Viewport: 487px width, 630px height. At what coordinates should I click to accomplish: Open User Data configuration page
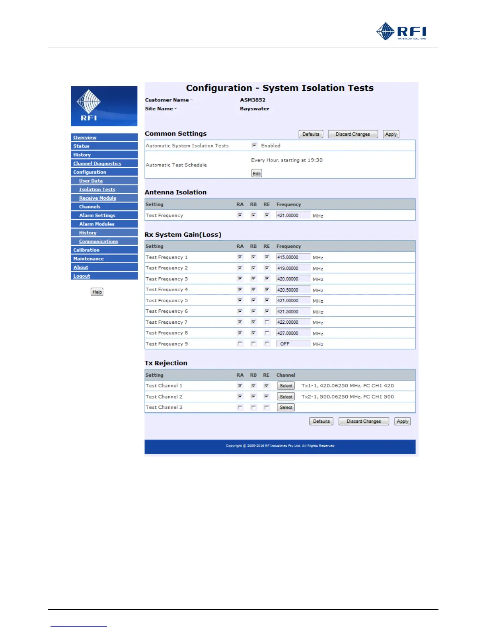[91, 181]
